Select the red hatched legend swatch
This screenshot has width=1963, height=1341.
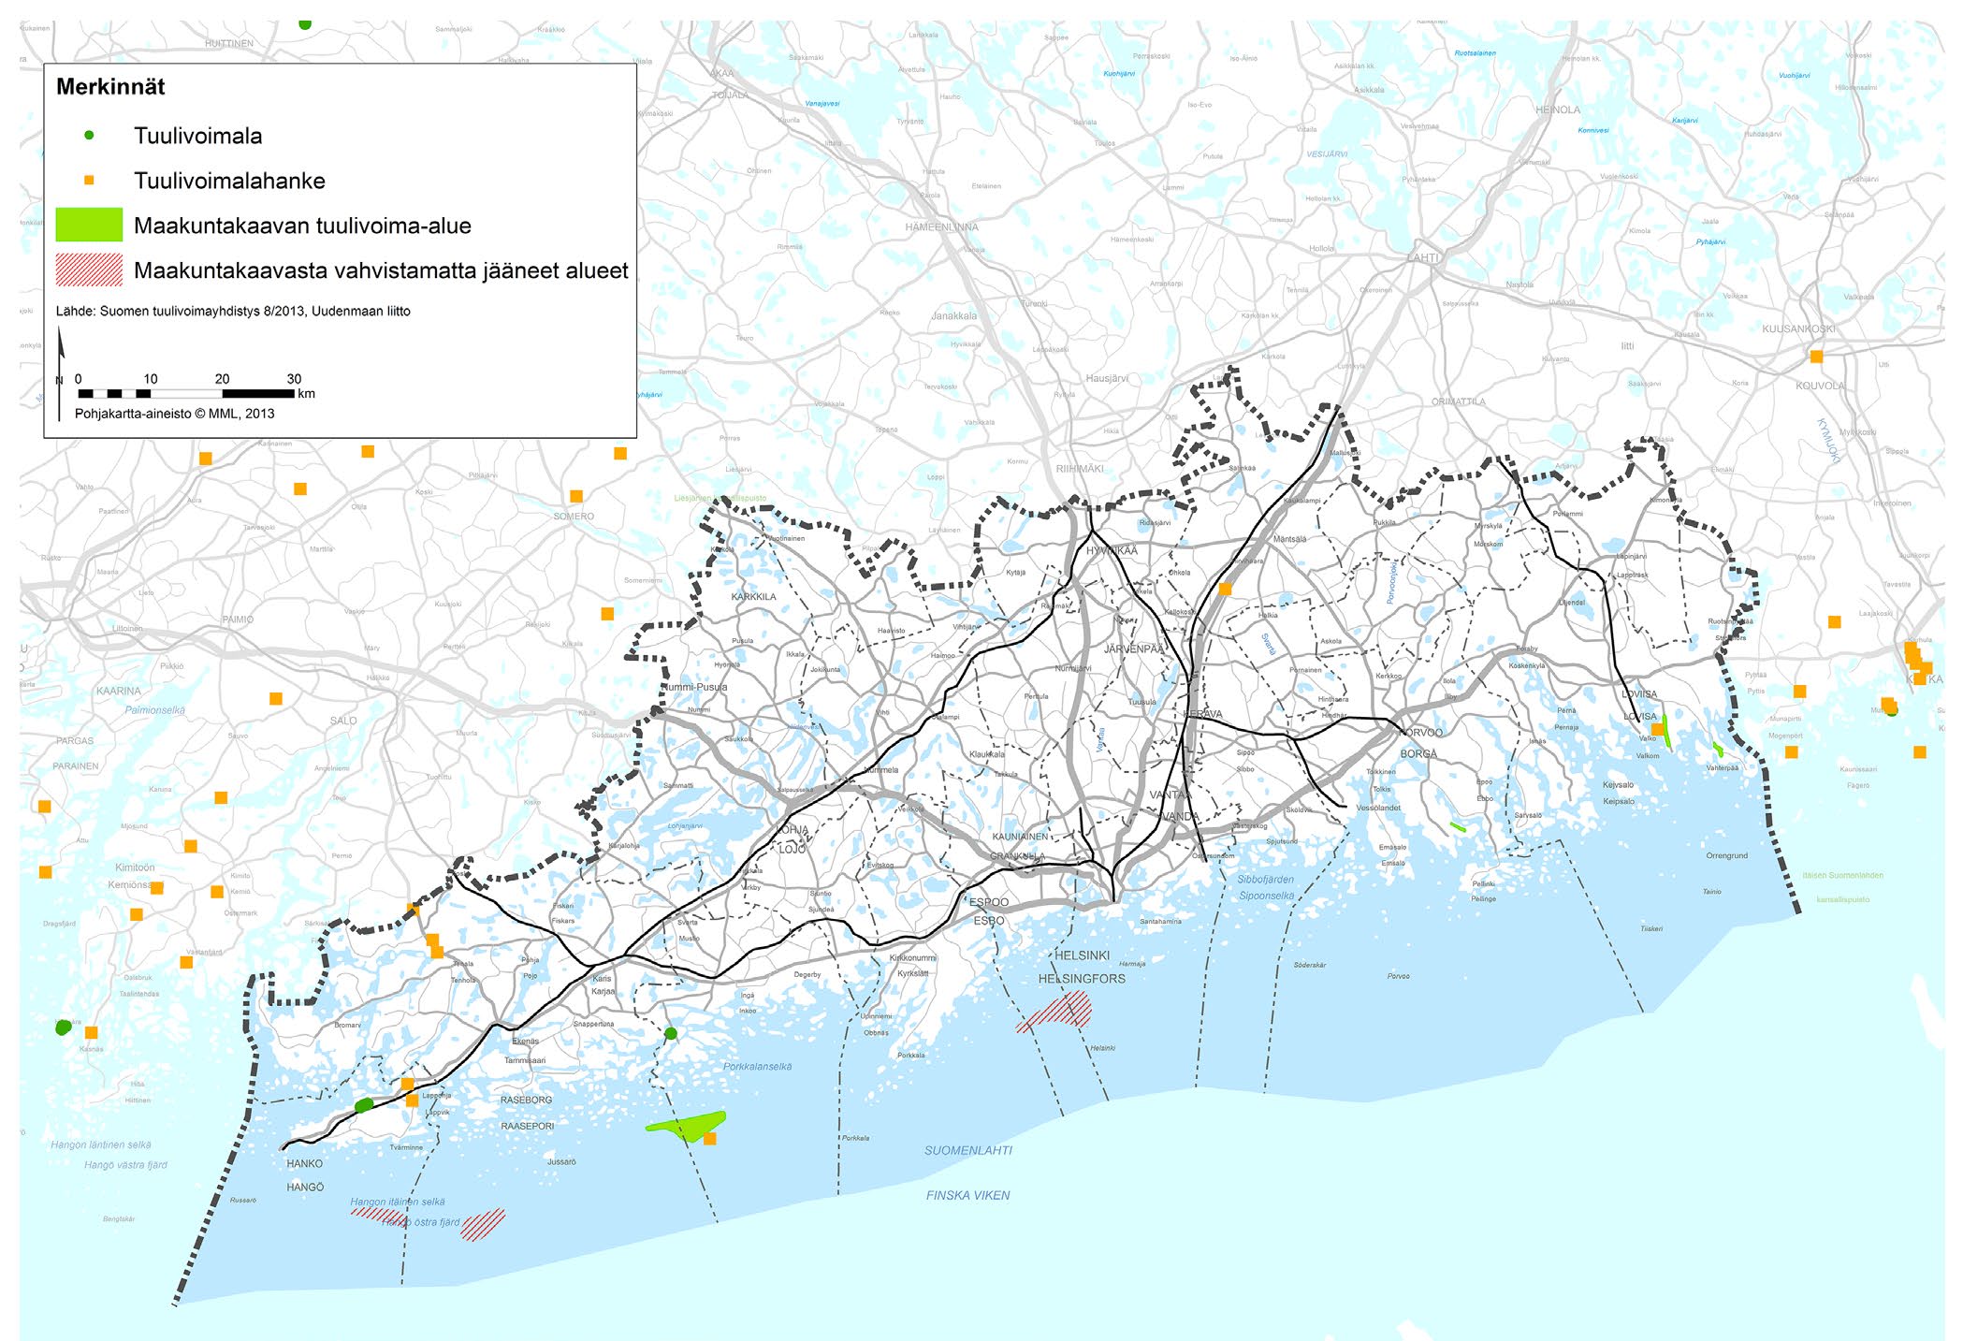coord(89,270)
